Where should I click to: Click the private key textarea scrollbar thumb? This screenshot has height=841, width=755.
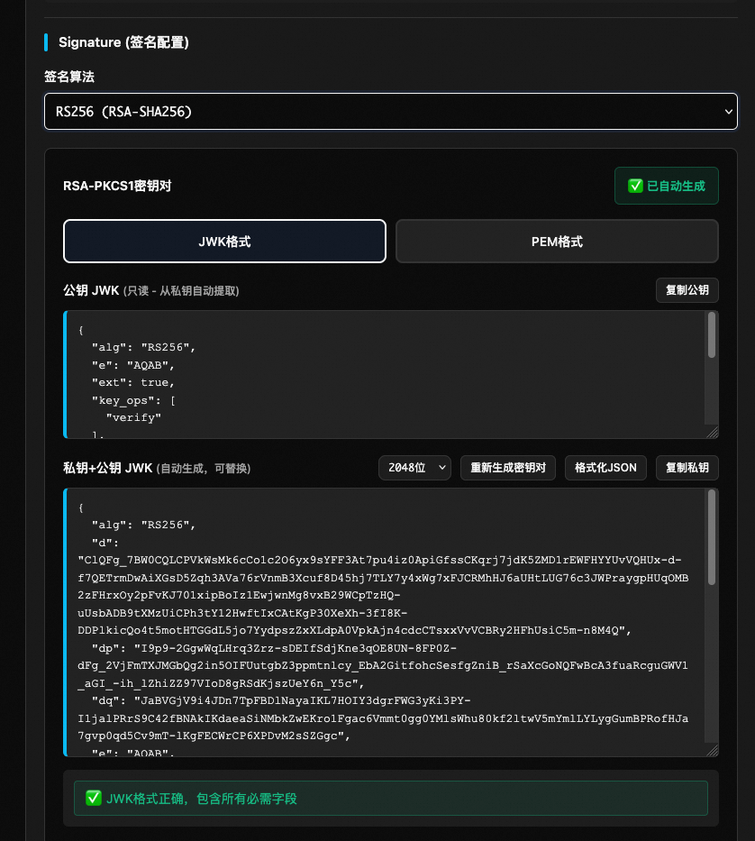[712, 537]
